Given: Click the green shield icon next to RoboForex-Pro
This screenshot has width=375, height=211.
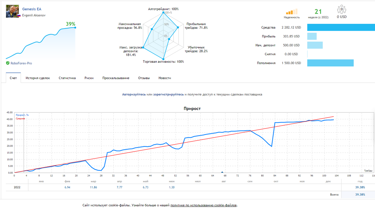Looking at the screenshot, I should (8, 63).
